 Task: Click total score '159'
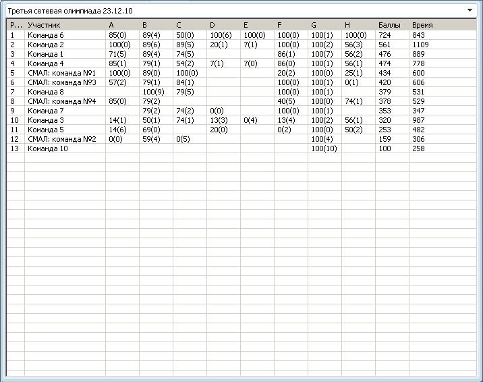click(385, 139)
